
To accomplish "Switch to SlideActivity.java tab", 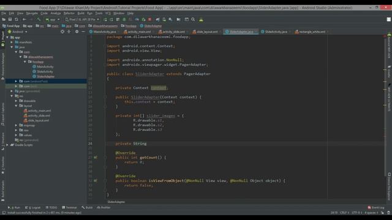I will (x=276, y=32).
